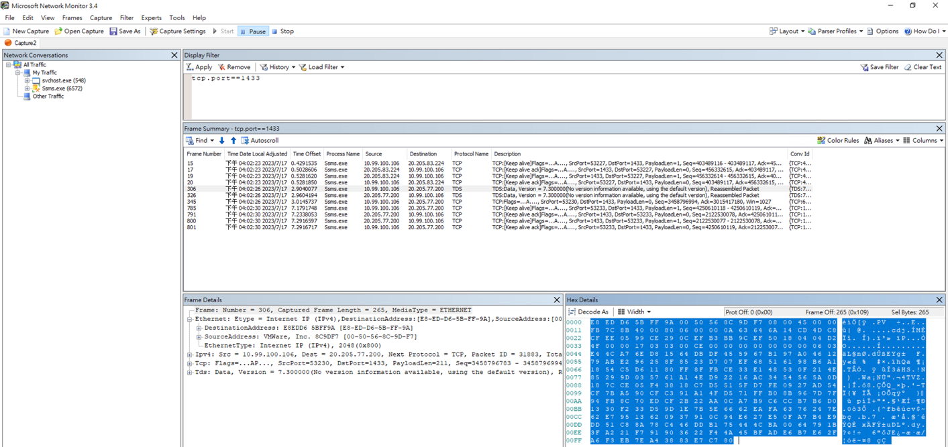Open the File menu

click(x=9, y=18)
